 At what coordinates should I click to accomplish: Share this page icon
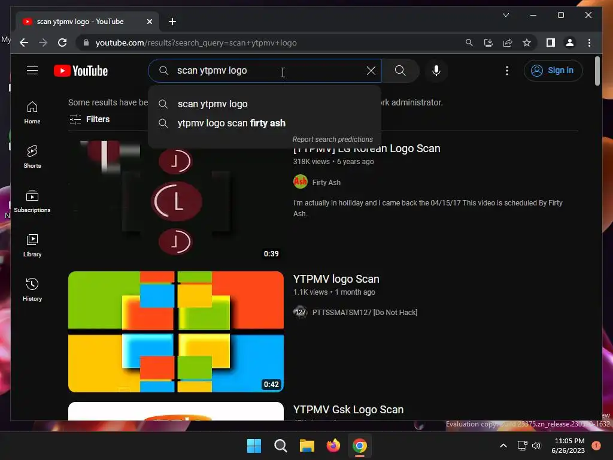[508, 43]
